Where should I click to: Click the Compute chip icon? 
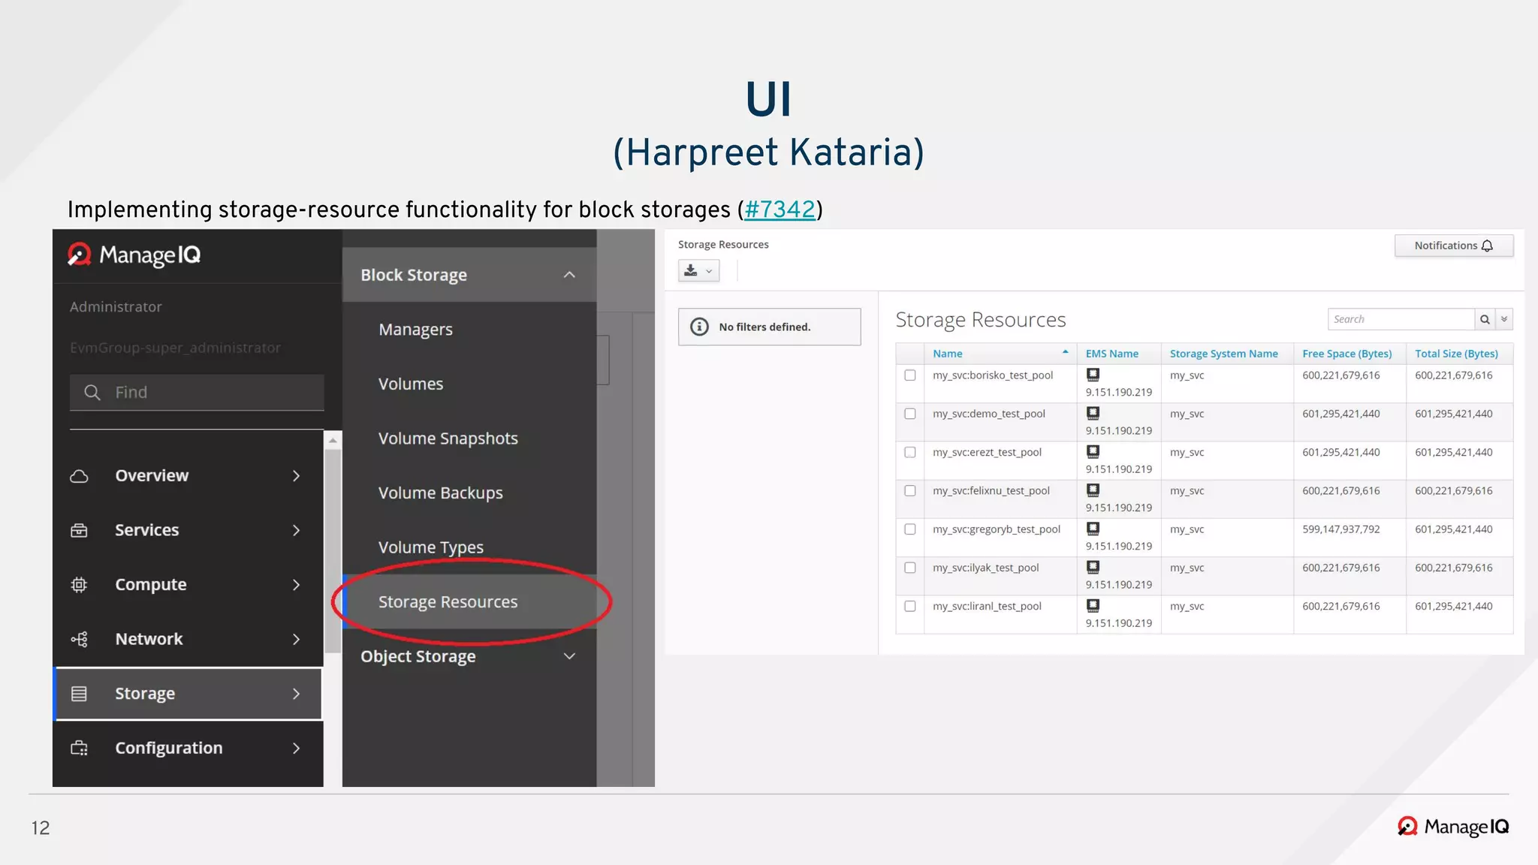pyautogui.click(x=79, y=585)
